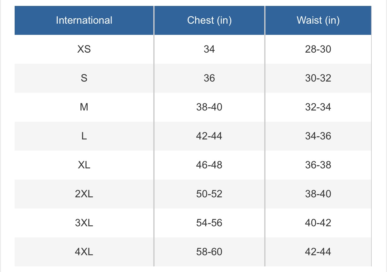
Task: Select the S size cell
Action: (84, 78)
